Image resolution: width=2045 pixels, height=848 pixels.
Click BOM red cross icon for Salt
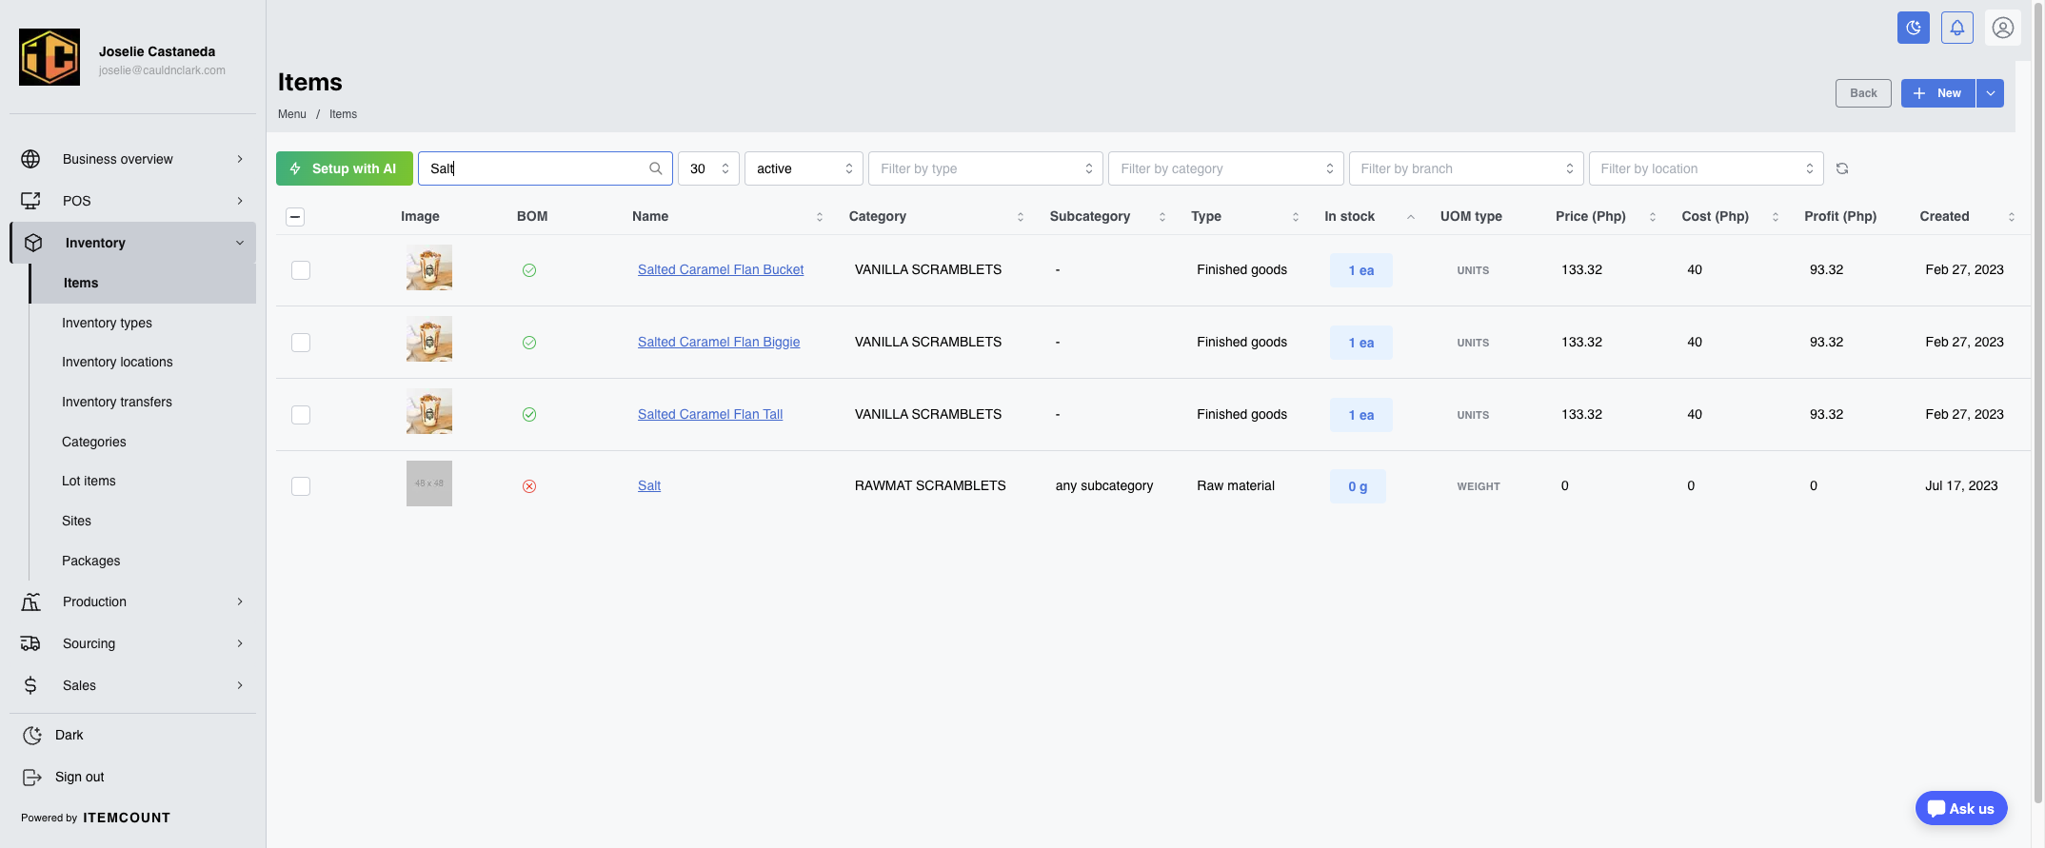pos(529,486)
